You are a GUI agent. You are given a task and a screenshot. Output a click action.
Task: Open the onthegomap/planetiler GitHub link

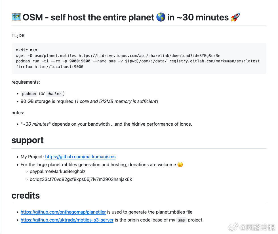pyautogui.click(x=63, y=212)
